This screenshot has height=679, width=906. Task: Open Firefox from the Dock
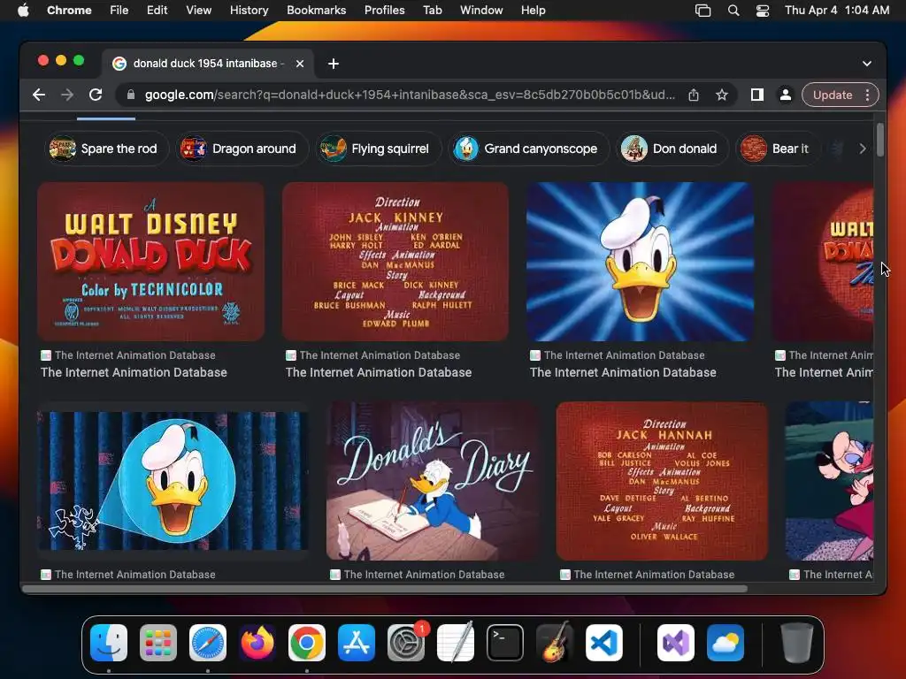[x=257, y=643]
